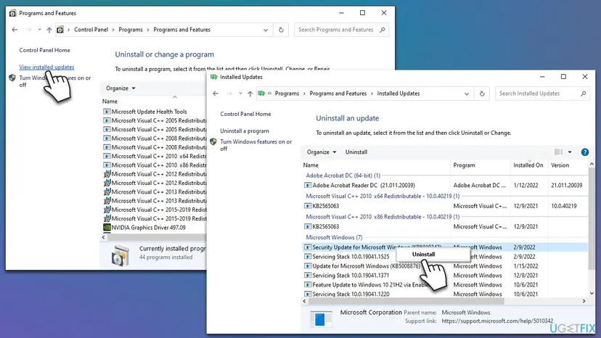The width and height of the screenshot is (601, 338).
Task: Click the horizontal scrollbar in Installed Updates list
Action: pos(406,301)
